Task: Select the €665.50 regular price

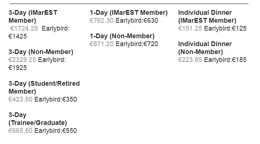Action: pyautogui.click(x=20, y=131)
